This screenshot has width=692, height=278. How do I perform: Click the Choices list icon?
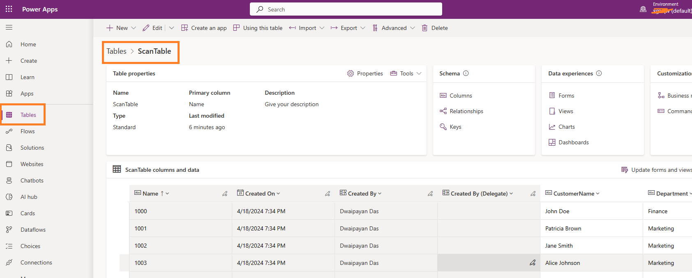(9, 246)
